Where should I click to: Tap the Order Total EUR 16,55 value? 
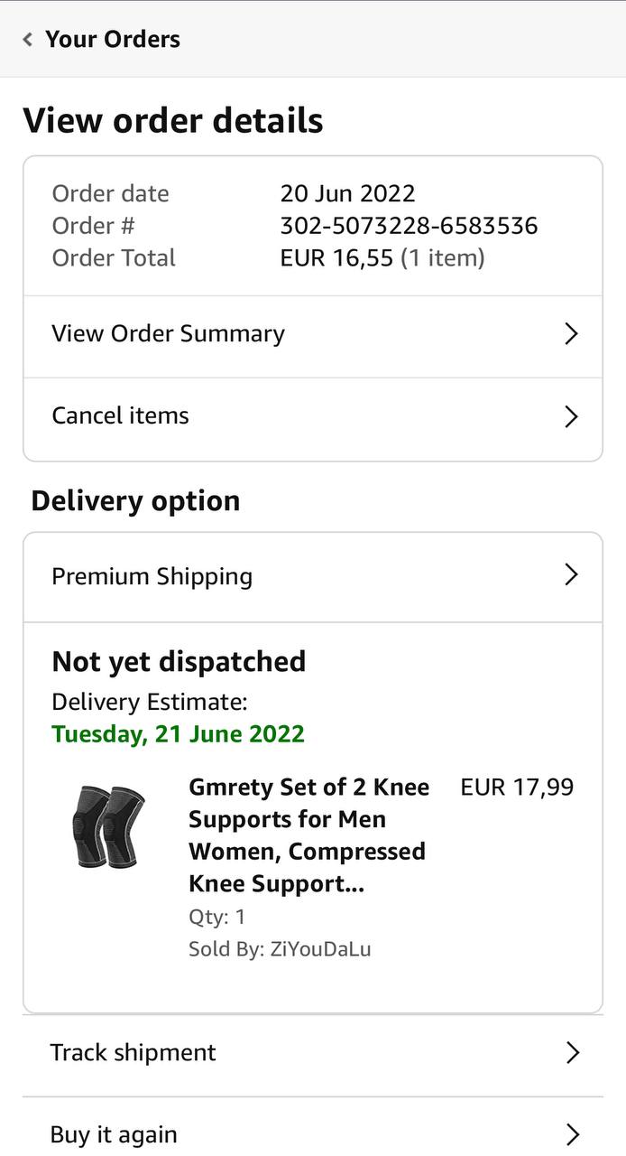coord(336,258)
